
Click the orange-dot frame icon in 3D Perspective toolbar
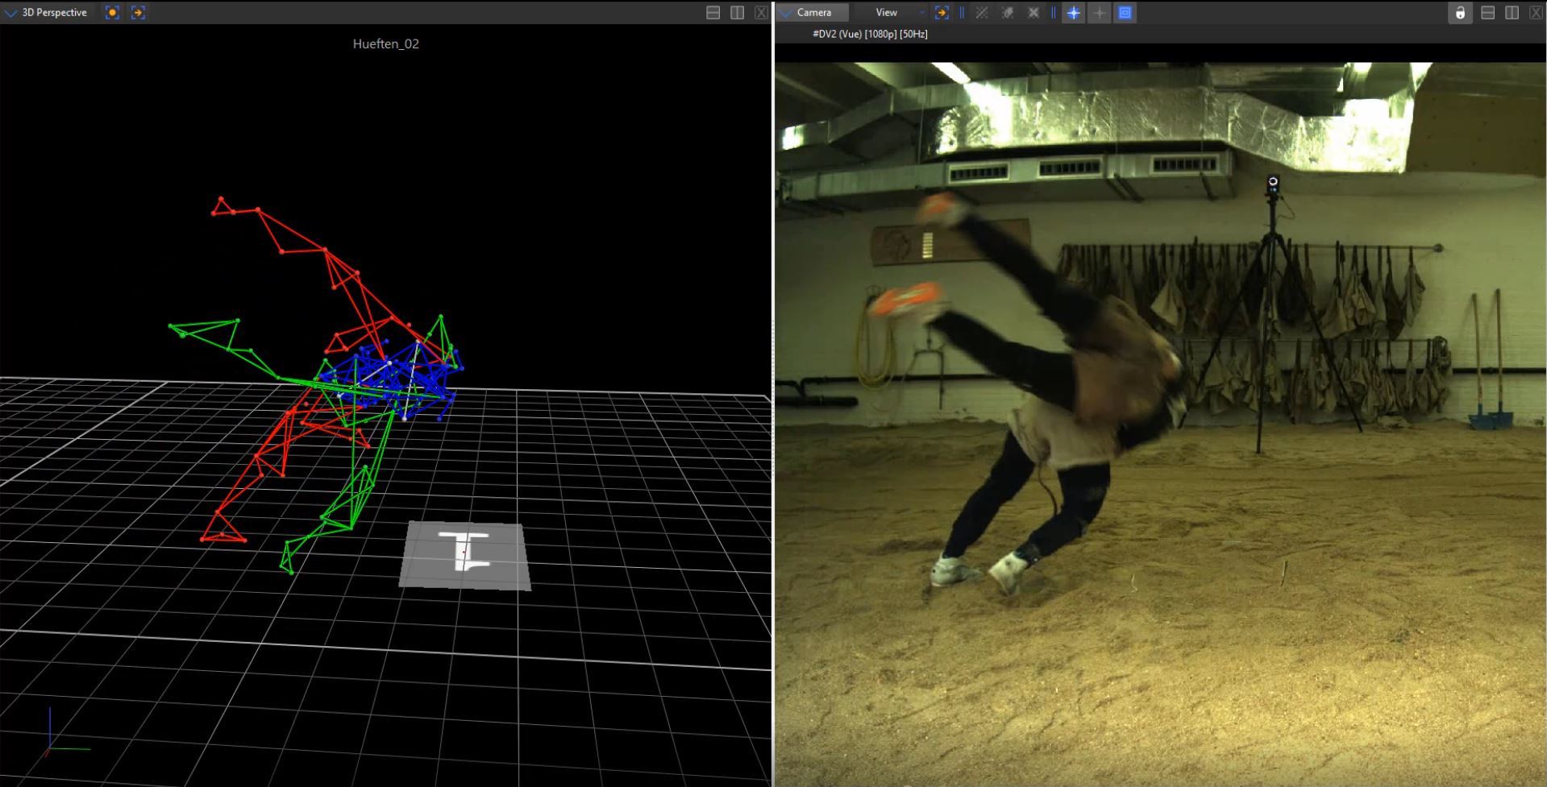point(112,13)
